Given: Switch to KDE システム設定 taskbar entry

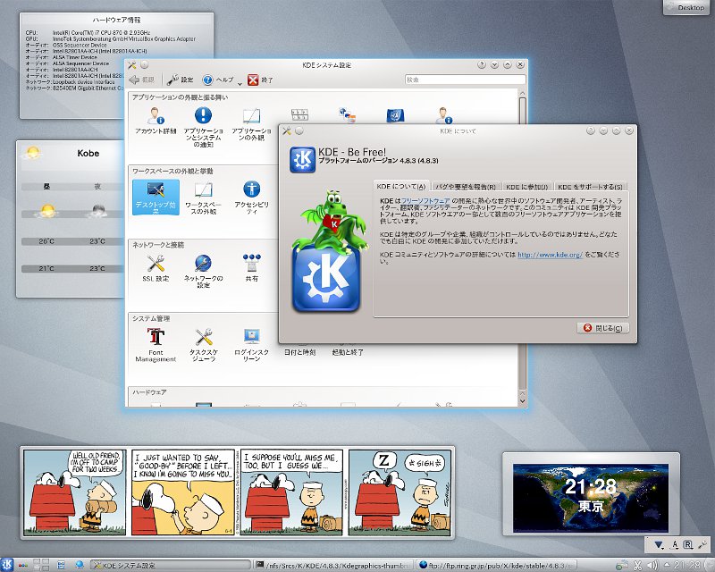Looking at the screenshot, I should (171, 565).
